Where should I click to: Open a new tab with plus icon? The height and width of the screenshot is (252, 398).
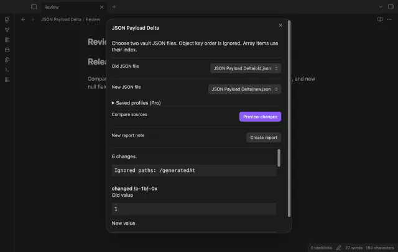click(114, 7)
